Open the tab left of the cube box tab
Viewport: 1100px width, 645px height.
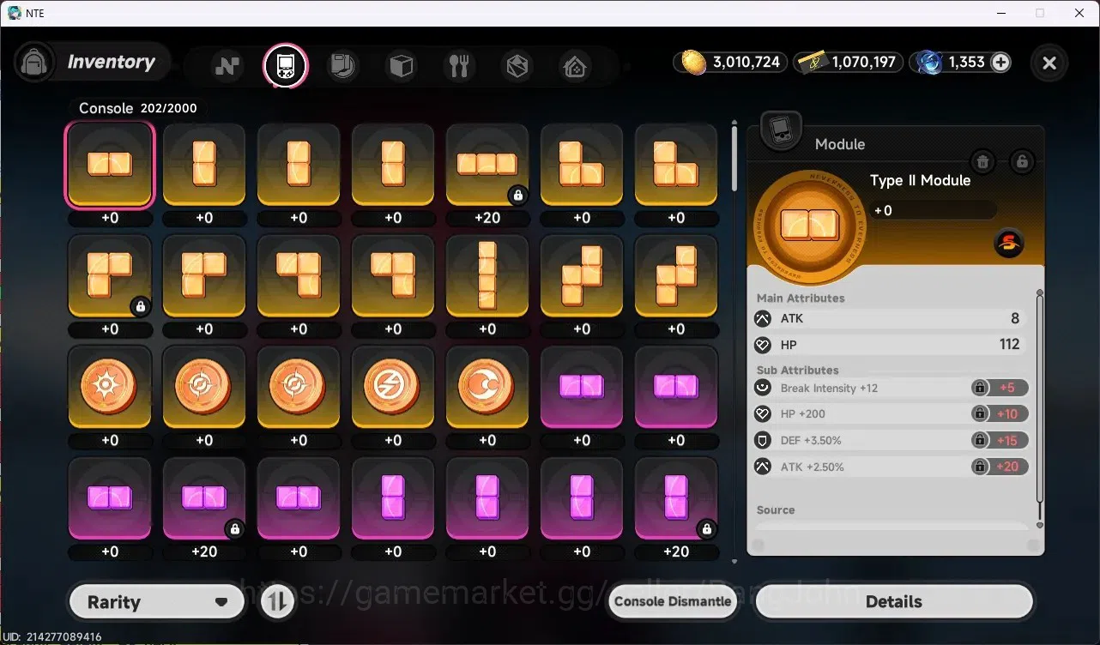pos(343,65)
